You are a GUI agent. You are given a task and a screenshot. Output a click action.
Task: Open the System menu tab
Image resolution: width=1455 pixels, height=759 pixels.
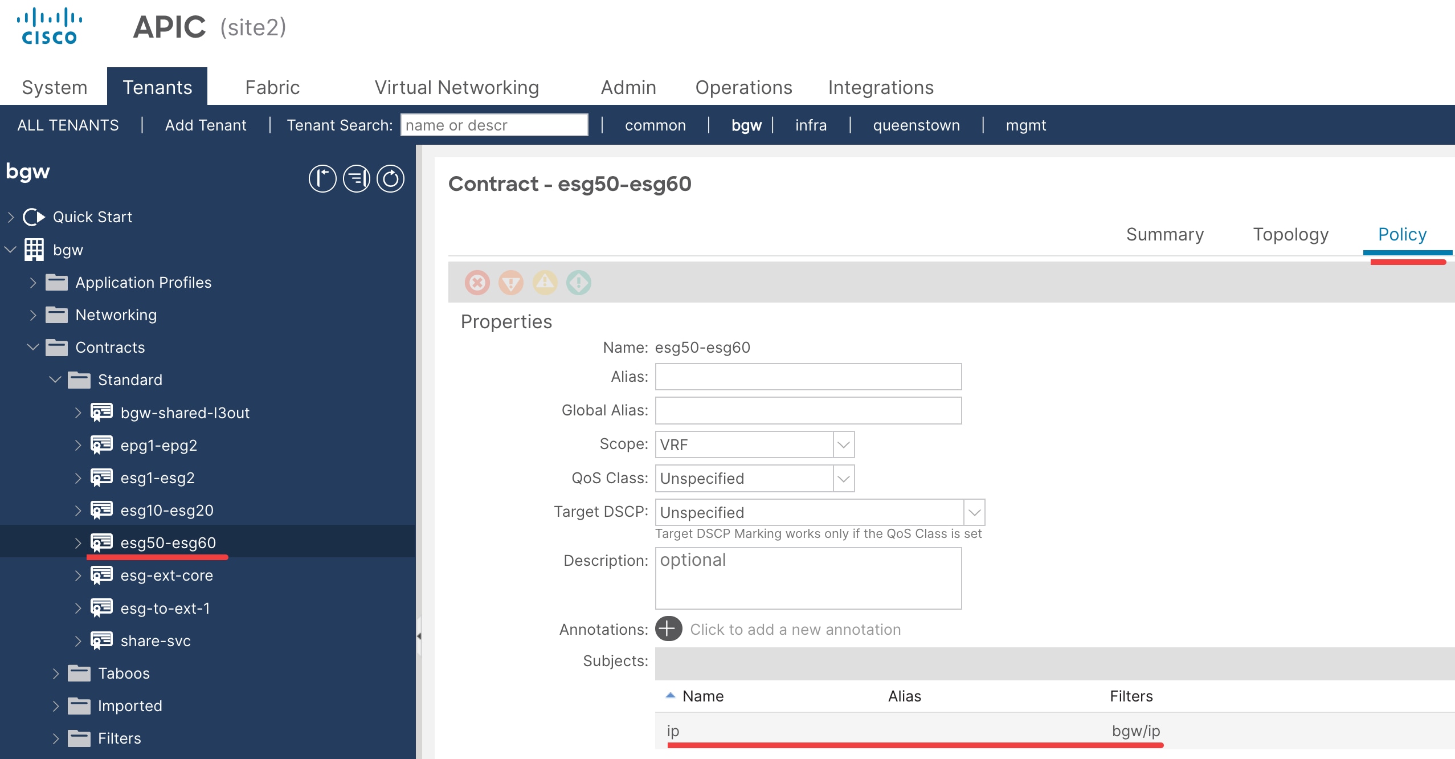point(54,87)
